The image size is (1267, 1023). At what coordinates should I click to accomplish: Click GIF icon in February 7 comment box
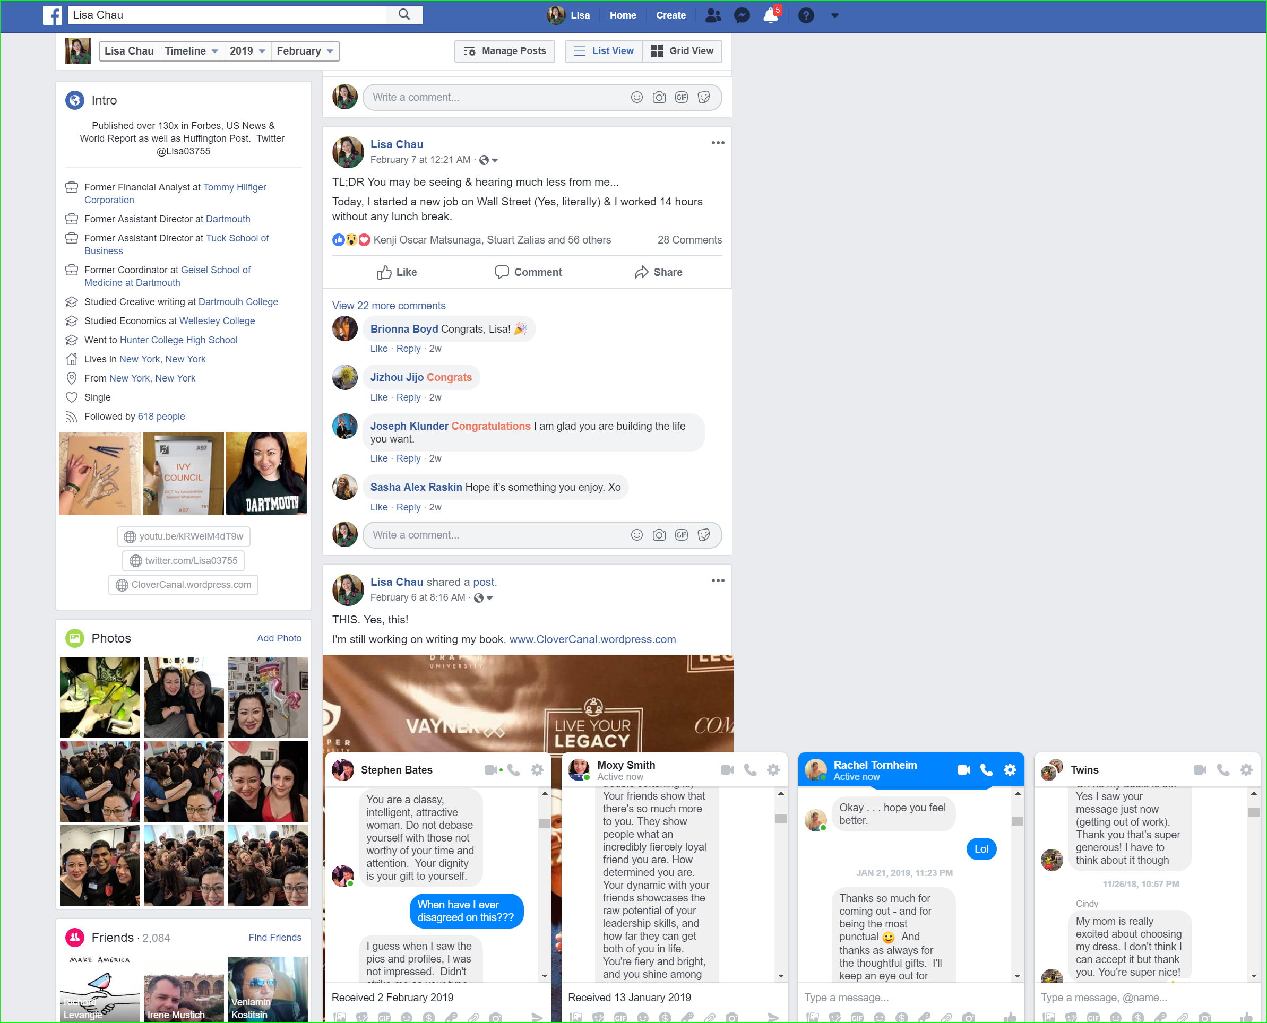681,534
